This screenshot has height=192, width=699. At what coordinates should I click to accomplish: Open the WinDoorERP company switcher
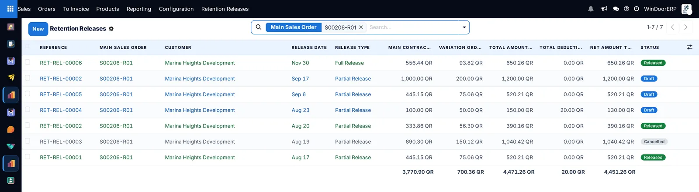point(660,9)
